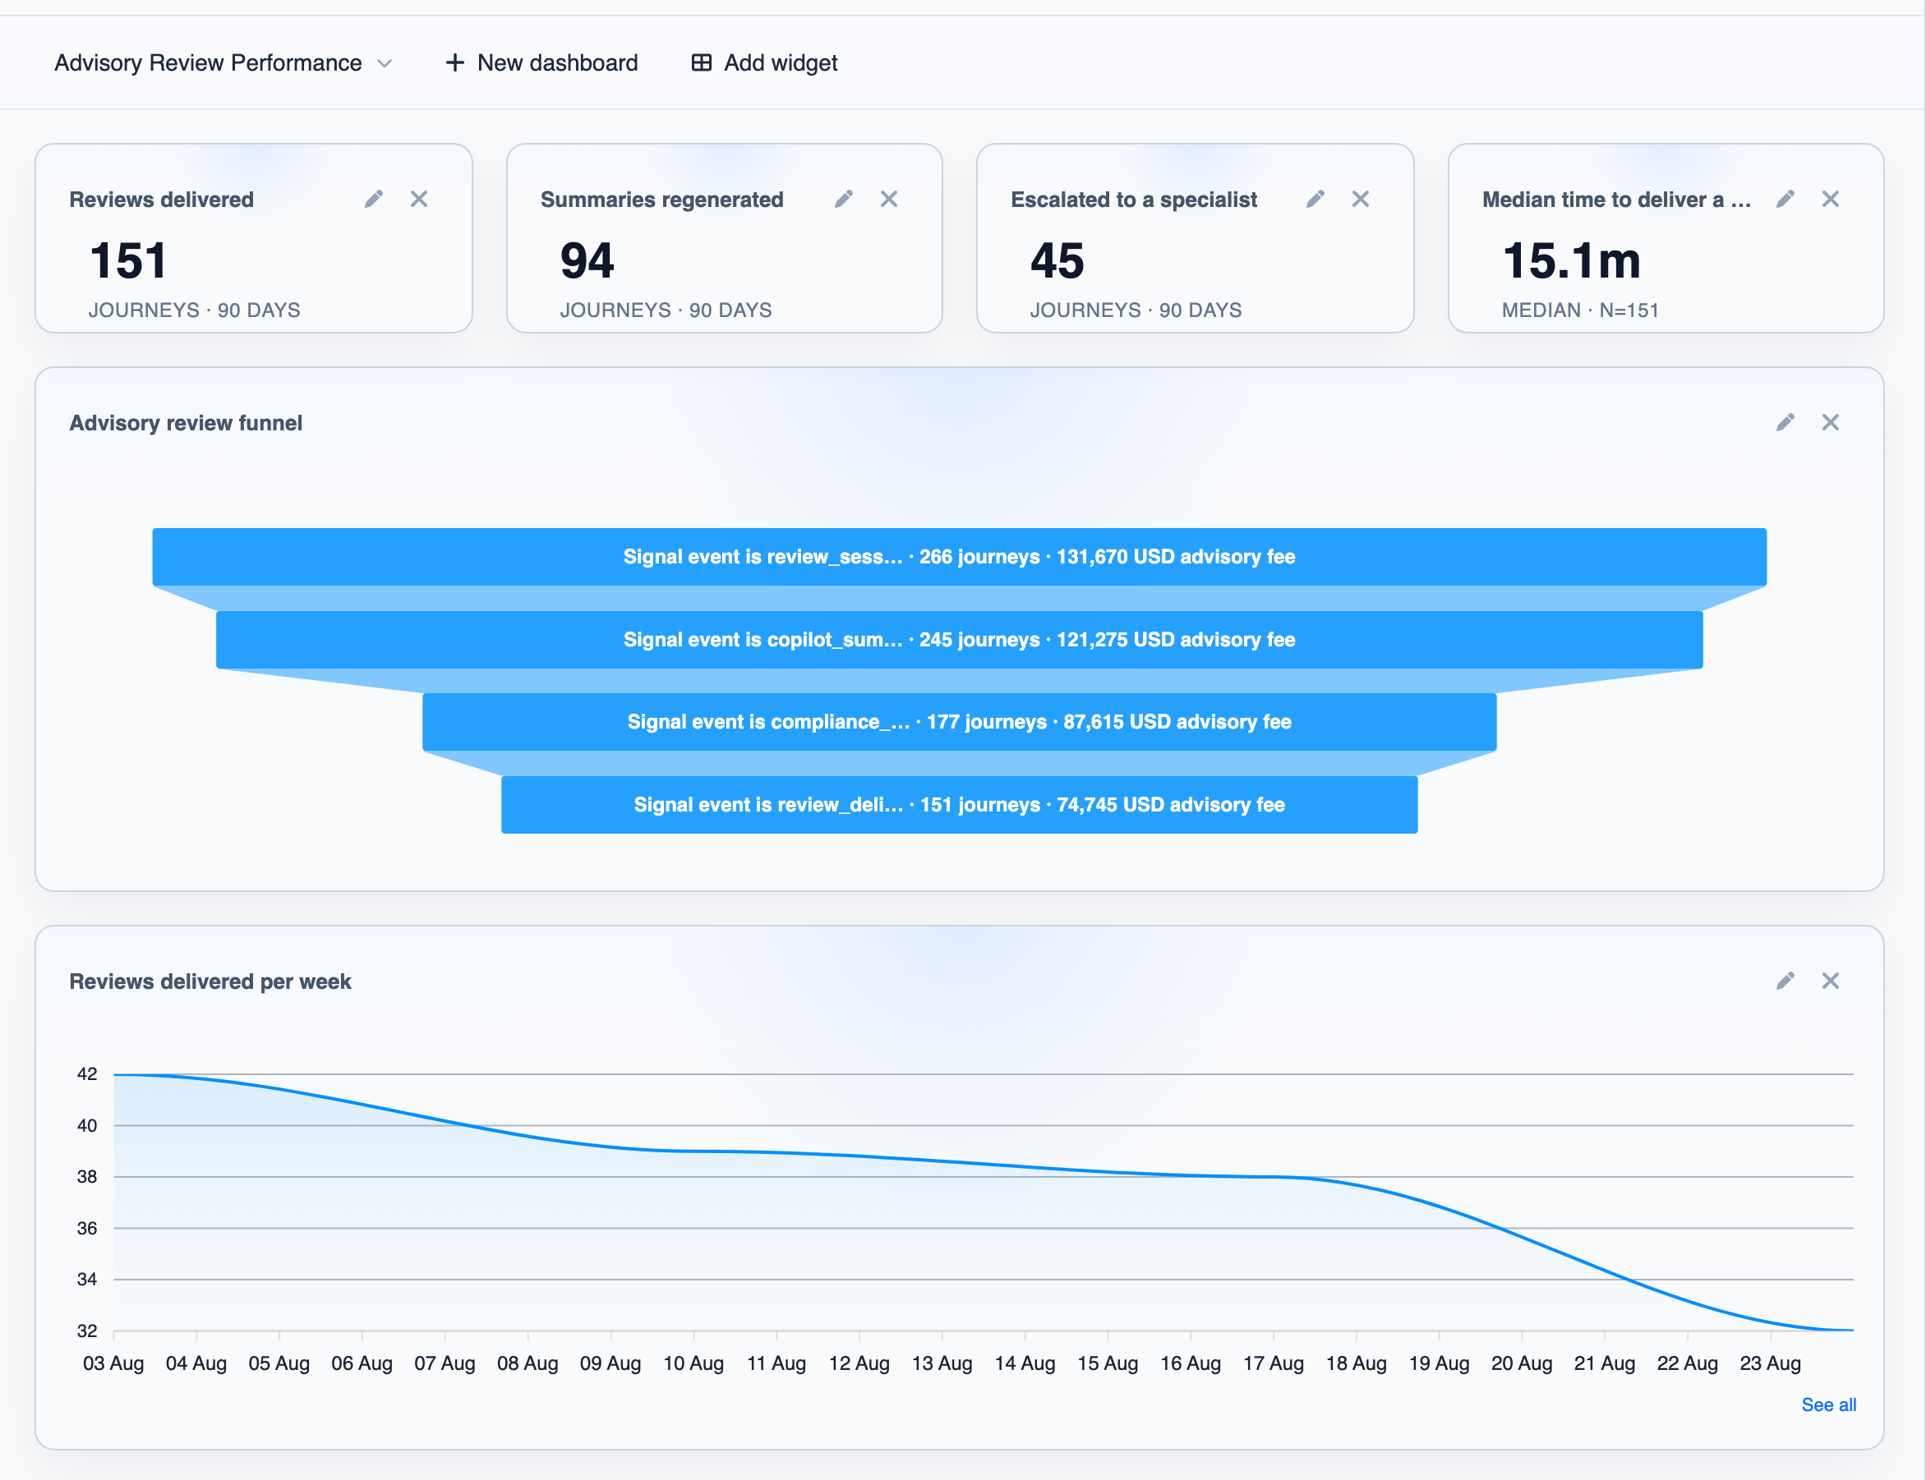The image size is (1926, 1480).
Task: Click the 'Summaries regenerated' title
Action: [x=662, y=200]
